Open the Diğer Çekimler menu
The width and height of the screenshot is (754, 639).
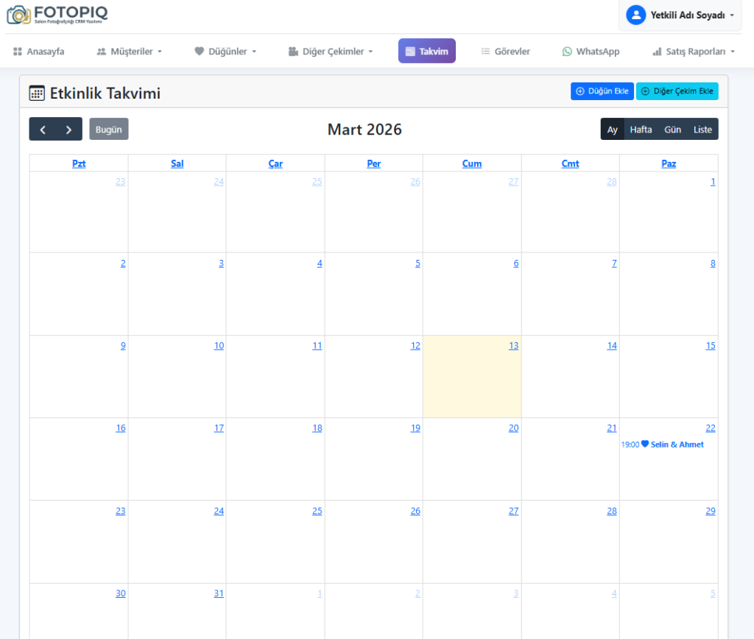pos(331,52)
